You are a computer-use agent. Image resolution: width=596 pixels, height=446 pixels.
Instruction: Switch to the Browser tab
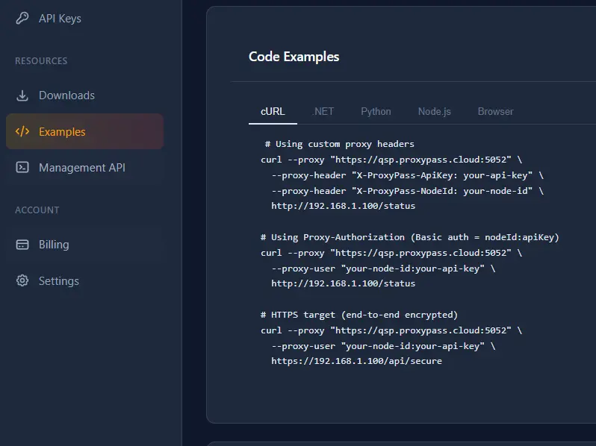pyautogui.click(x=495, y=112)
